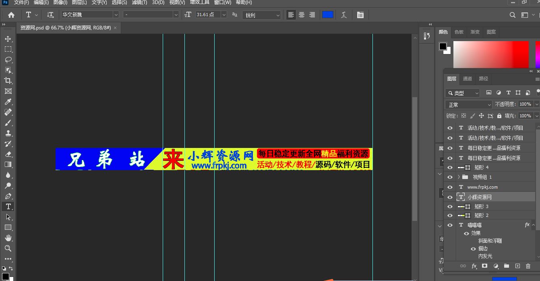Select the Spot Healing Brush tool
This screenshot has width=540, height=281.
click(x=8, y=112)
